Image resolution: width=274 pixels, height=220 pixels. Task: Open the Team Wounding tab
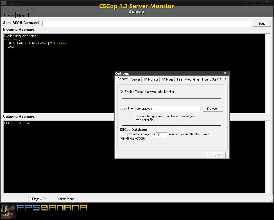point(187,79)
